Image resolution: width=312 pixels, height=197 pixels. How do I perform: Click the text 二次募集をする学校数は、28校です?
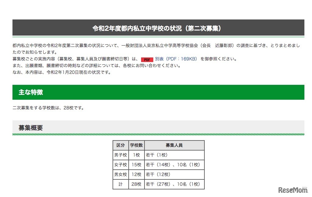click(48, 107)
